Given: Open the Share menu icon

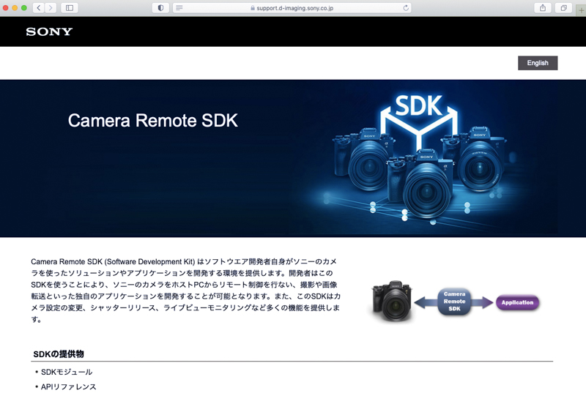Looking at the screenshot, I should pos(543,8).
